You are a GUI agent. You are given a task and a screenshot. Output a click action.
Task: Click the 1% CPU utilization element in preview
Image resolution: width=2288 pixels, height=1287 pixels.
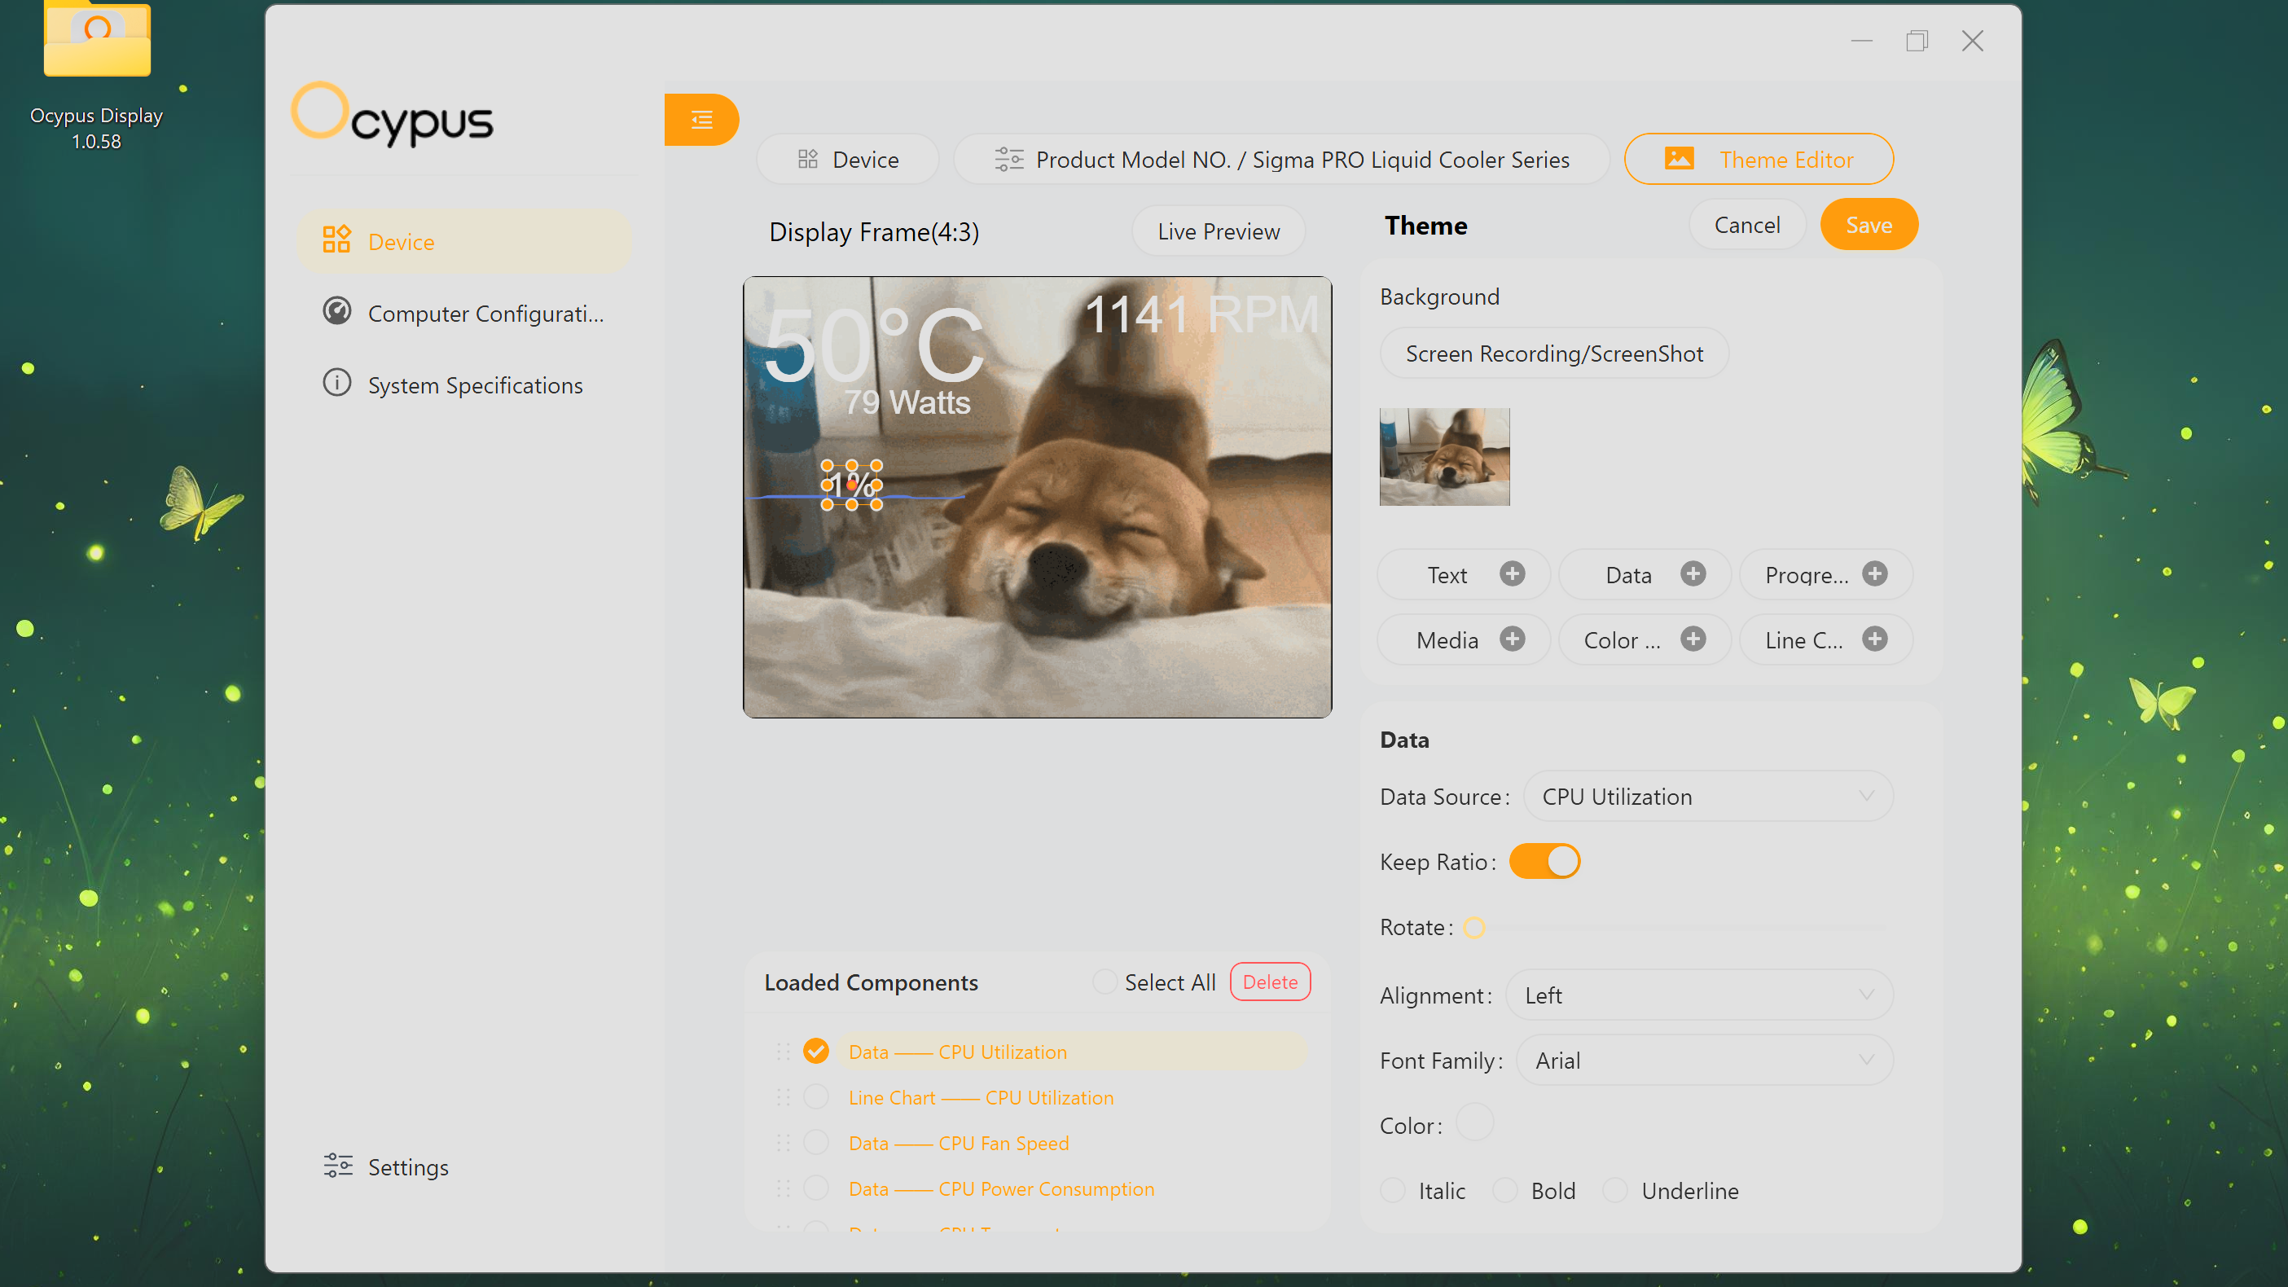pyautogui.click(x=852, y=485)
